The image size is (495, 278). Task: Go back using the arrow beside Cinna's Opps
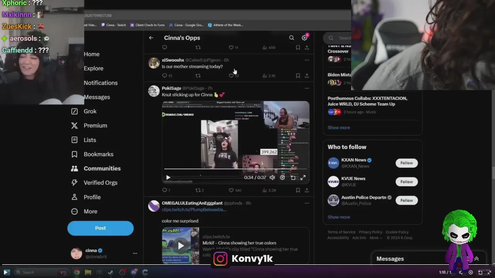(151, 38)
